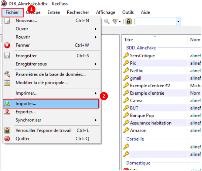The width and height of the screenshot is (202, 171).
Task: Click the floppy disk icon beside Enregistrer
Action: [x=7, y=56]
